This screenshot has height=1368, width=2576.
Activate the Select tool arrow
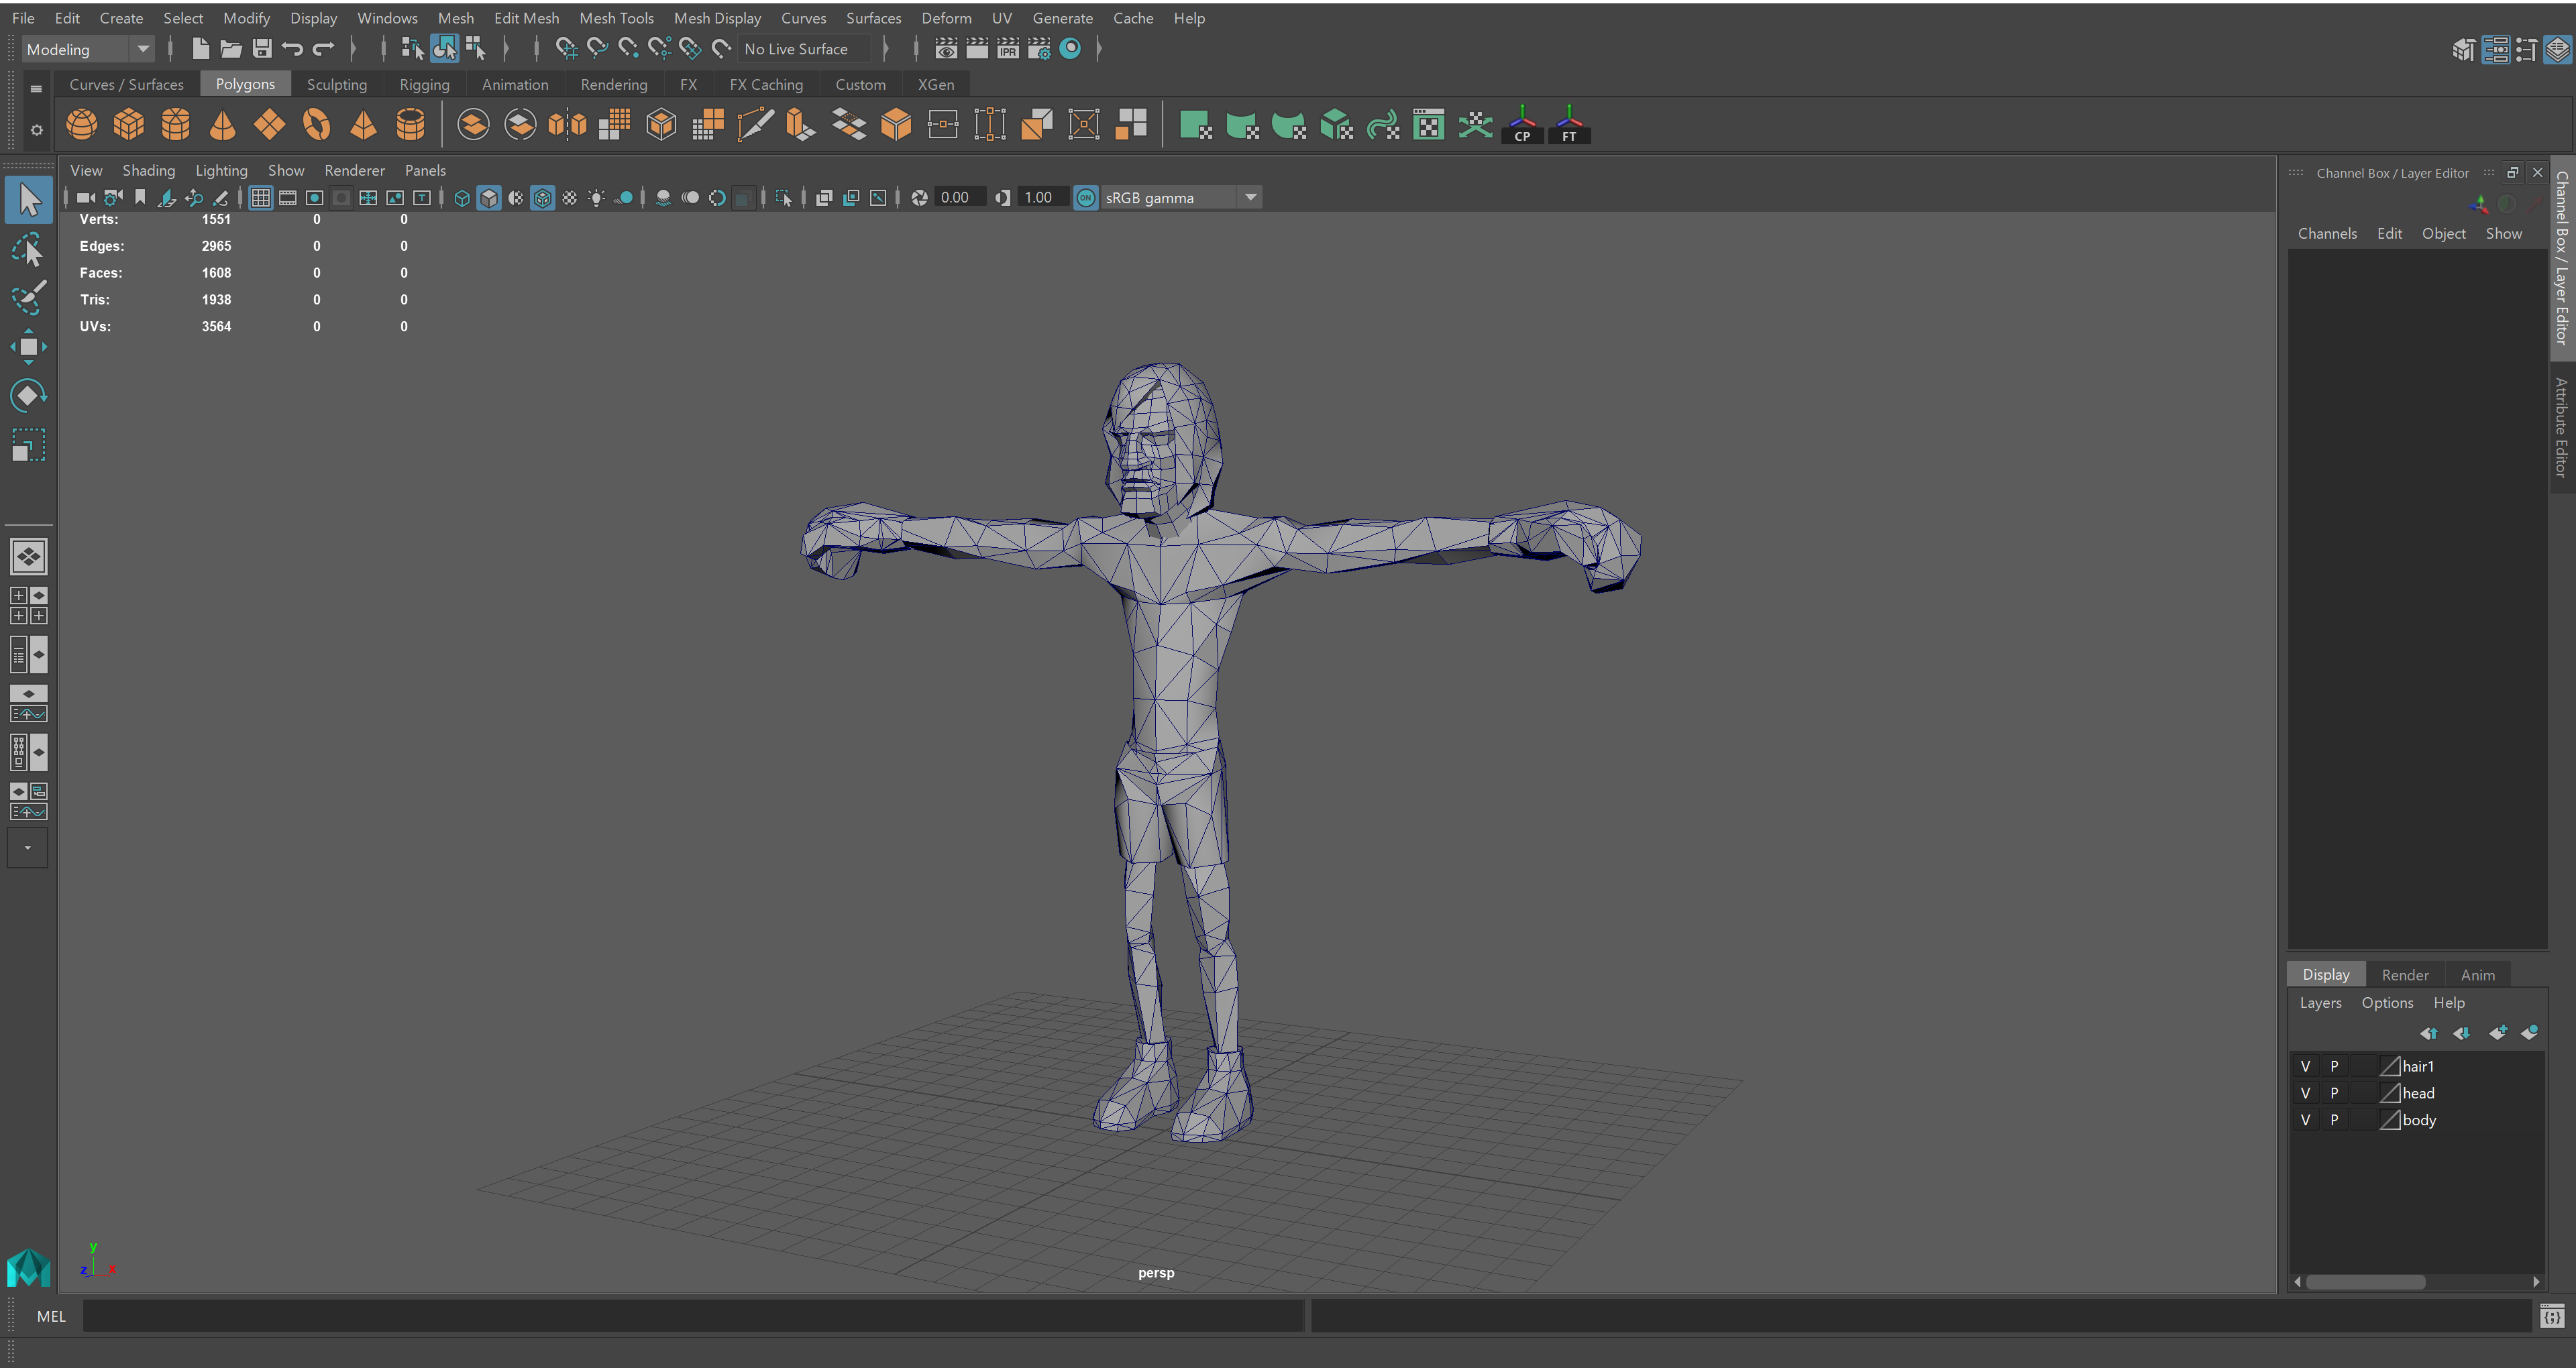[29, 200]
